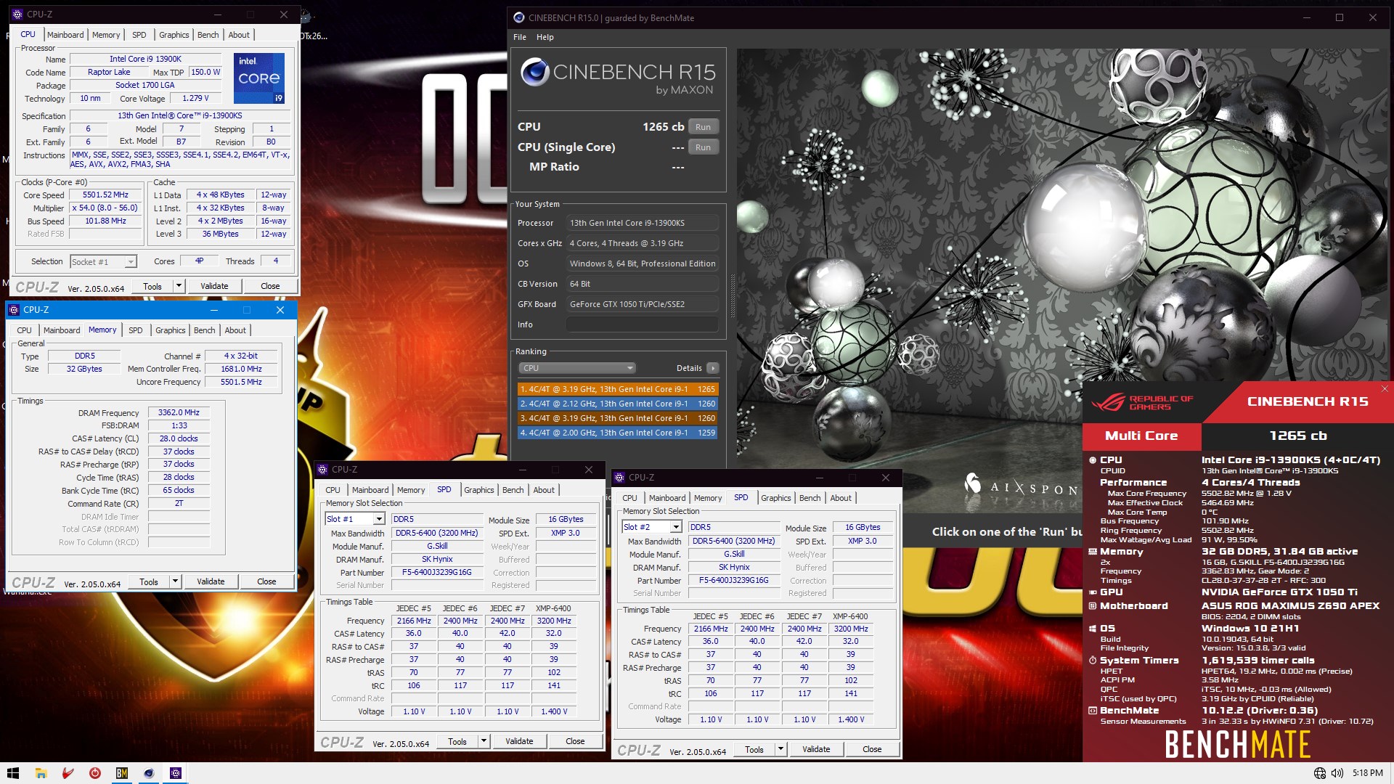Open the File menu in Cinebench
Image resolution: width=1394 pixels, height=784 pixels.
tap(520, 37)
